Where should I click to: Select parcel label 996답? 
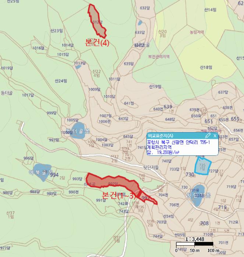click(28, 158)
